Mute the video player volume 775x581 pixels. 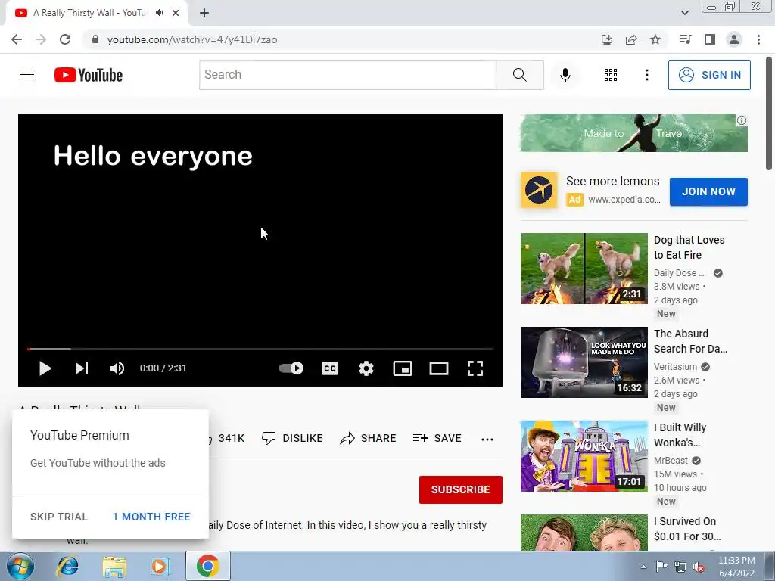tap(117, 368)
